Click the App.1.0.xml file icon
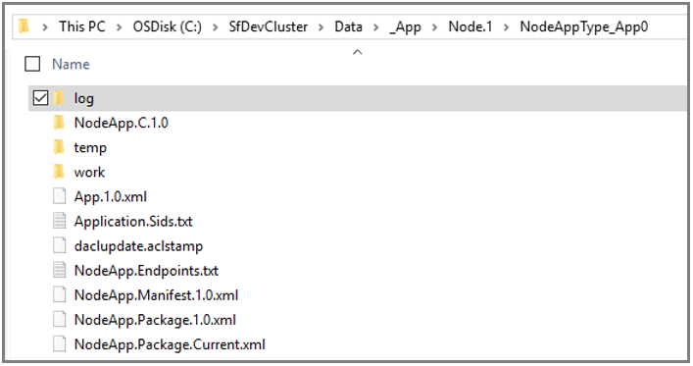This screenshot has width=693, height=366. 59,196
